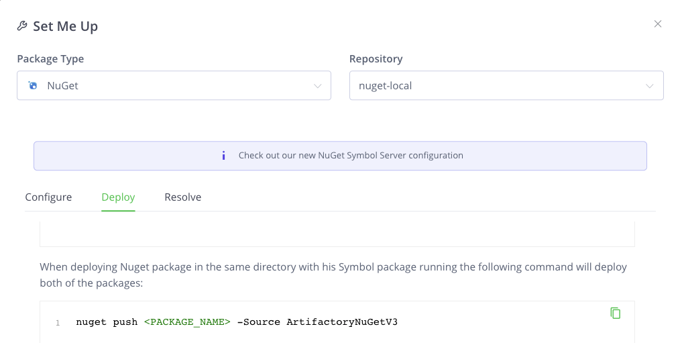Image resolution: width=680 pixels, height=343 pixels.
Task: Switch to the Resolve tab
Action: click(183, 197)
